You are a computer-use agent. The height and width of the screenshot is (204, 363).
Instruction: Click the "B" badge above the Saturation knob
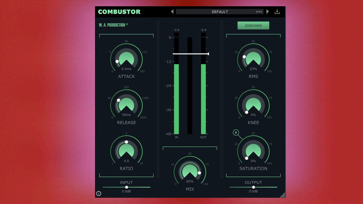[236, 132]
